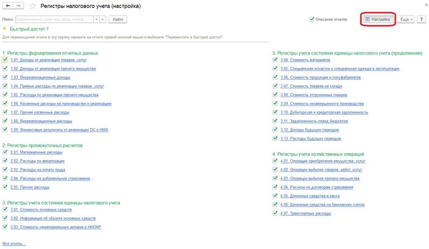The width and height of the screenshot is (429, 249).
Task: Open report 4.06 Денежные средства на банковских счетах
Action: point(323,205)
